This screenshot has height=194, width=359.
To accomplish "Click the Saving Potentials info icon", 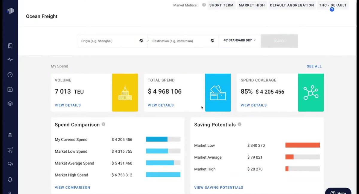I will [240, 124].
